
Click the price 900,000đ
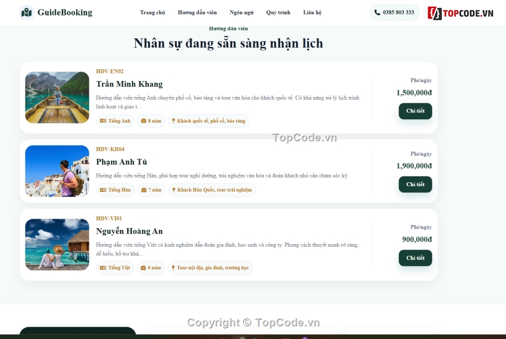pos(417,239)
